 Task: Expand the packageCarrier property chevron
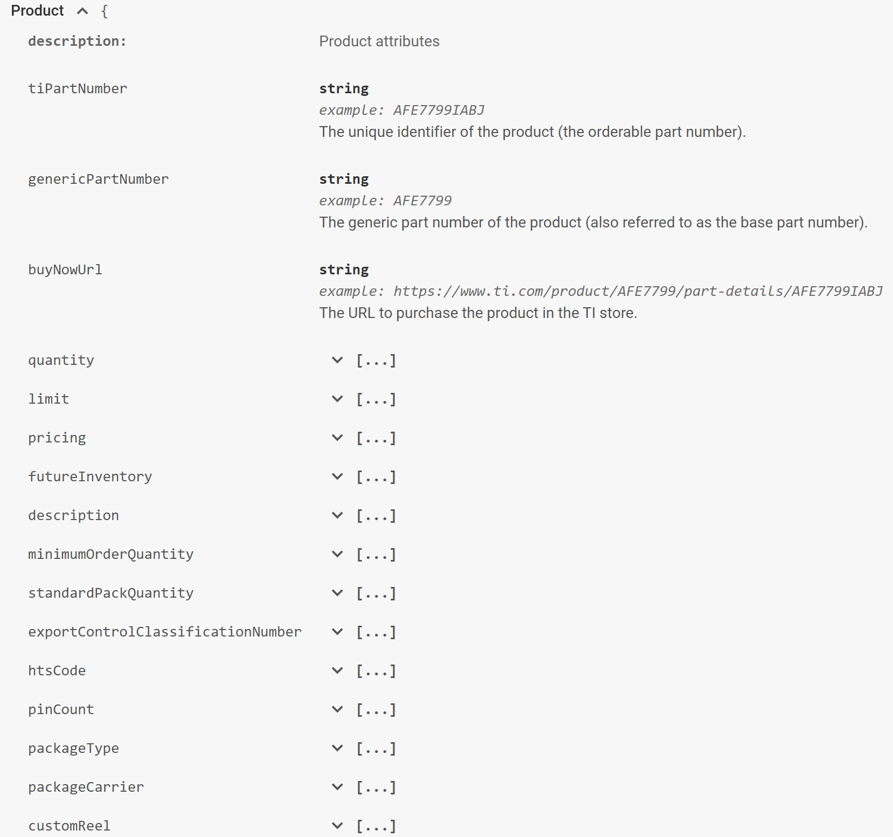tap(337, 787)
